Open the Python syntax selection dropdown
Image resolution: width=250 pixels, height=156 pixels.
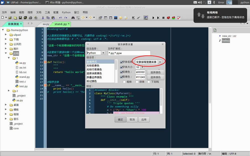(x=103, y=53)
